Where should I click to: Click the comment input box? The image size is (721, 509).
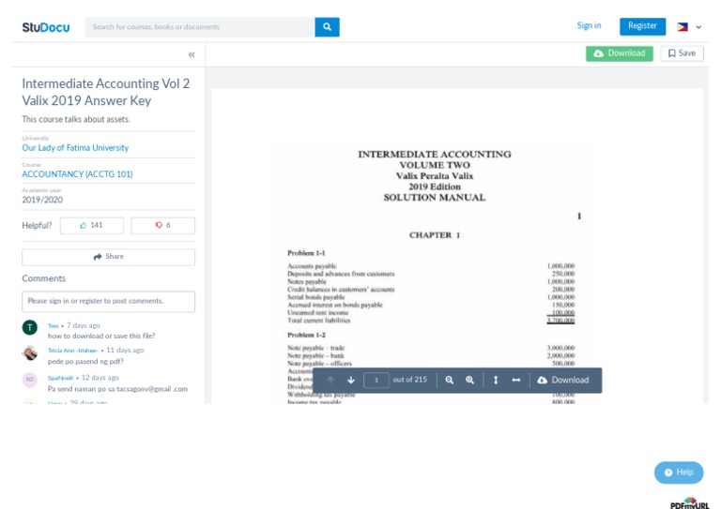(109, 301)
